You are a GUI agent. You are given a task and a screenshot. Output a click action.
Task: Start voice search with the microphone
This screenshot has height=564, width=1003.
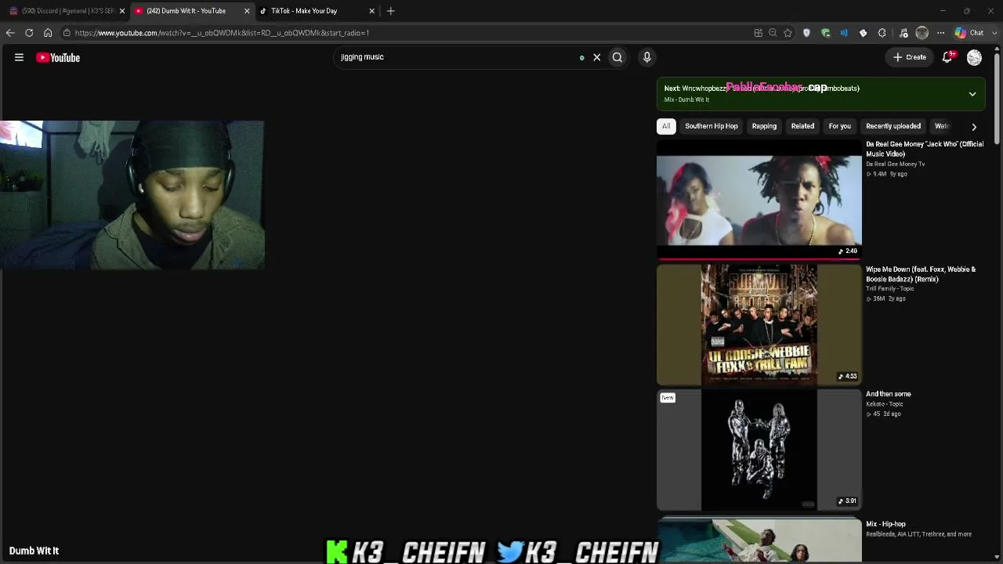tap(646, 57)
